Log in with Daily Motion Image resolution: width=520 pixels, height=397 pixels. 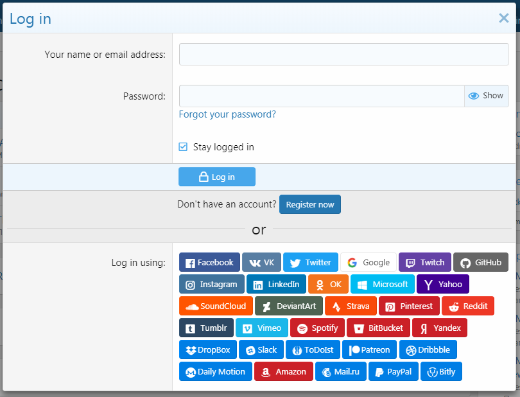coord(216,371)
